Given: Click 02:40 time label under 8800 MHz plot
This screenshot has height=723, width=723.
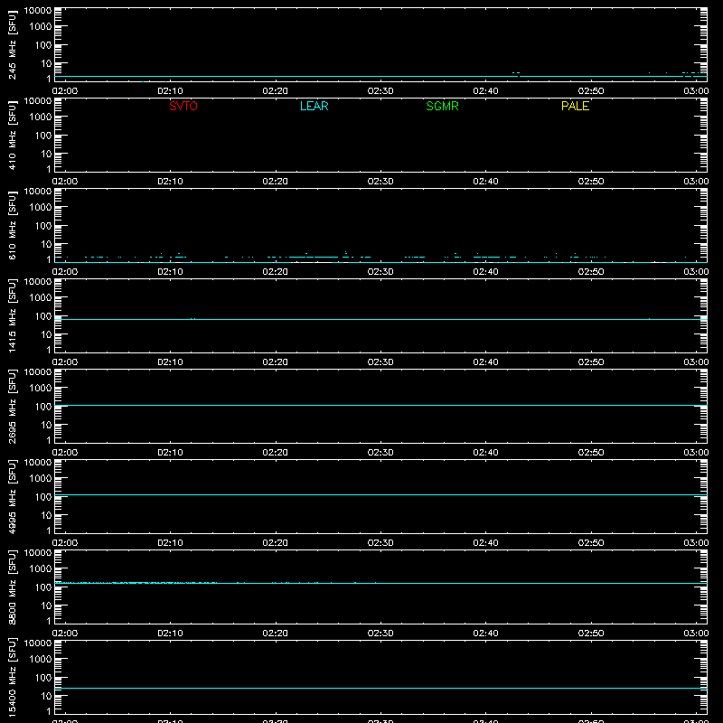Looking at the screenshot, I should 485,634.
